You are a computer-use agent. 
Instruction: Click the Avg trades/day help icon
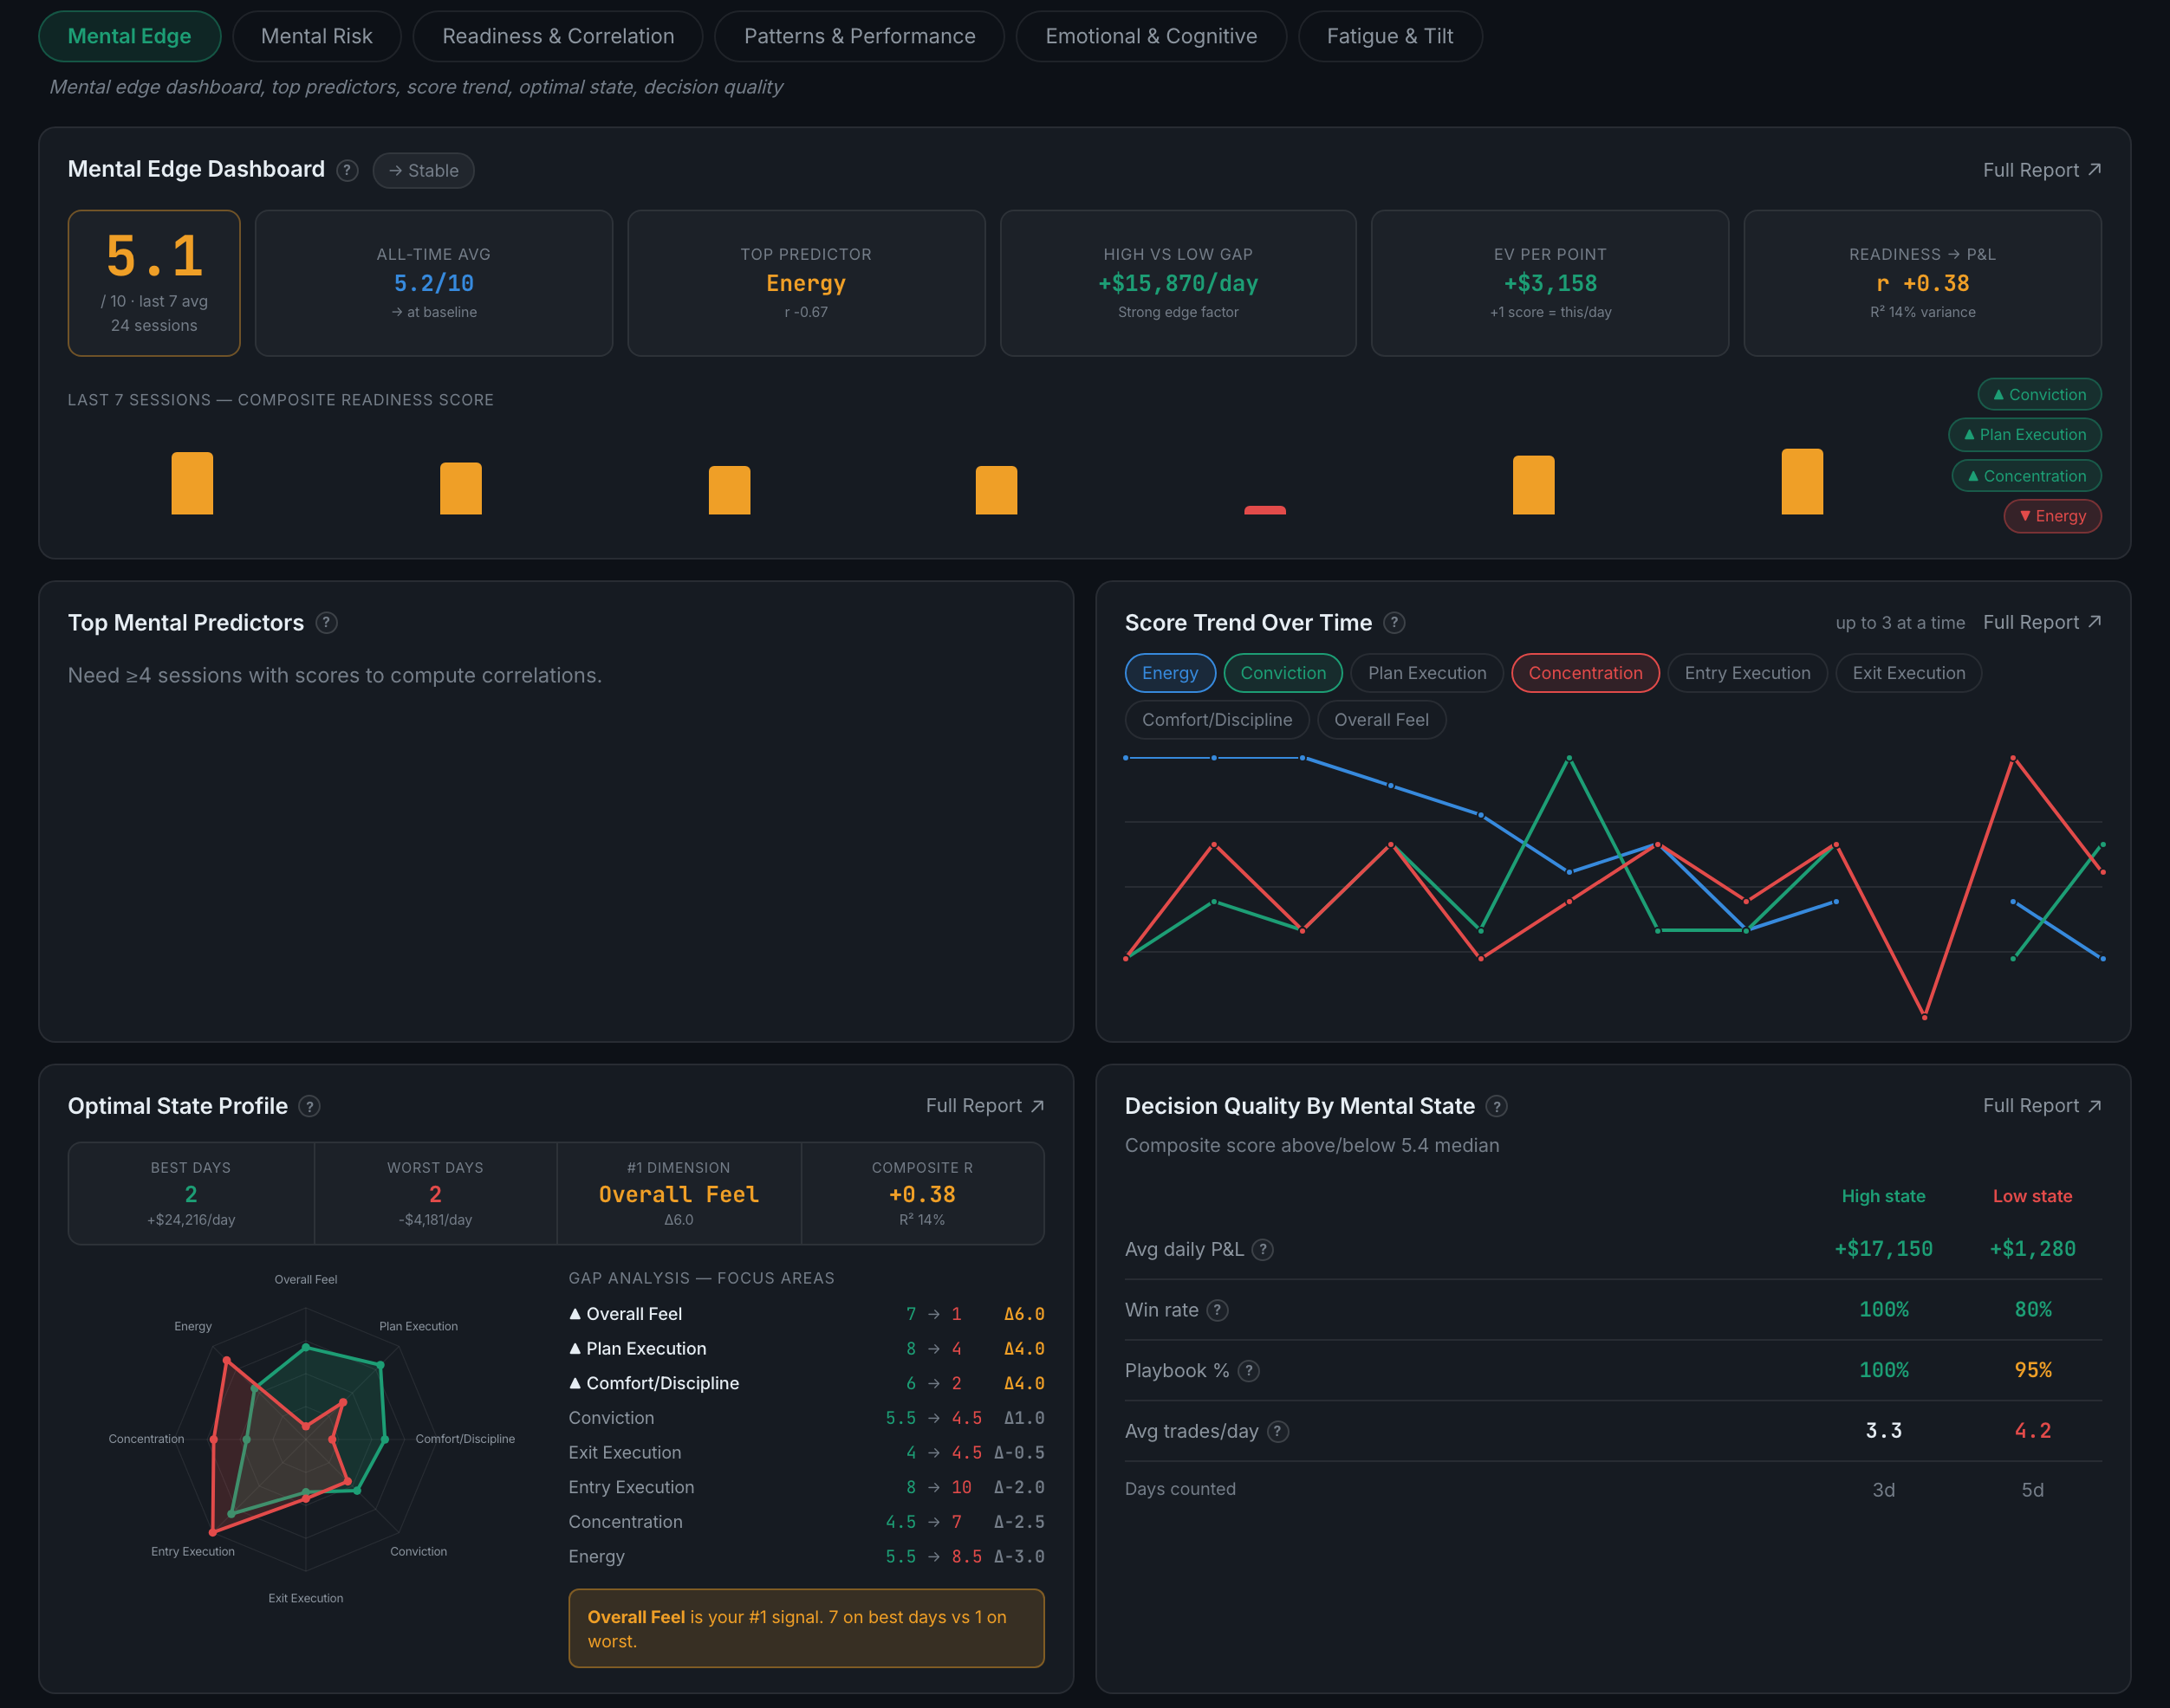[1277, 1431]
